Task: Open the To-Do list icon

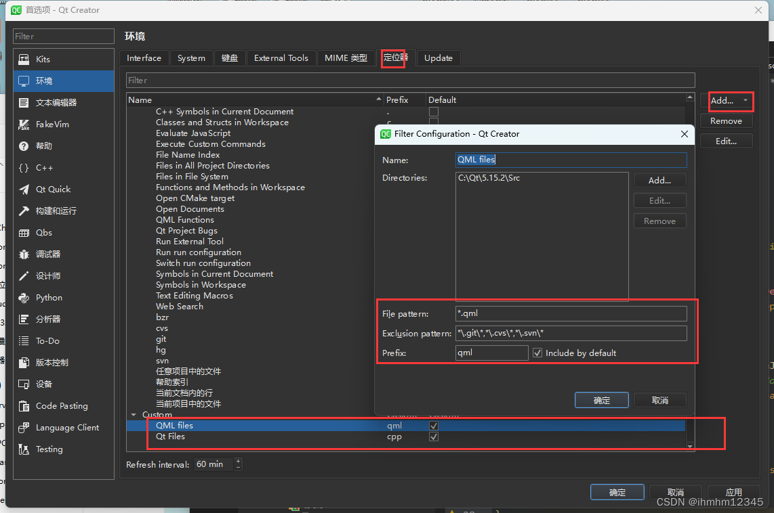Action: click(24, 341)
